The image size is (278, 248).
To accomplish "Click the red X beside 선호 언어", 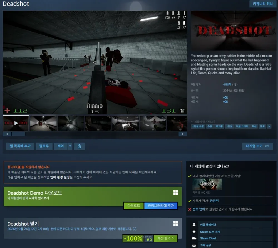I will pyautogui.click(x=190, y=209).
